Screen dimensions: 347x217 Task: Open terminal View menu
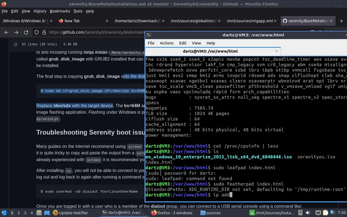click(x=197, y=43)
